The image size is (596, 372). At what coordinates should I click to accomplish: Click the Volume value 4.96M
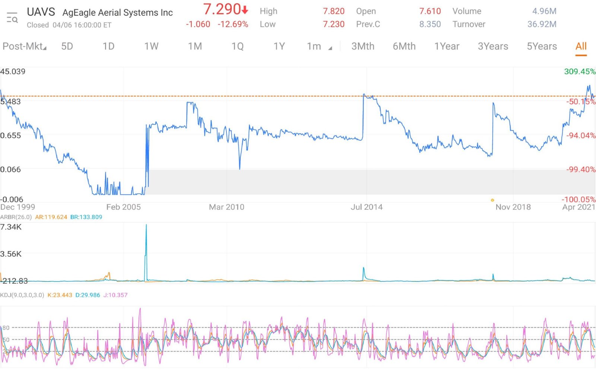pos(544,12)
